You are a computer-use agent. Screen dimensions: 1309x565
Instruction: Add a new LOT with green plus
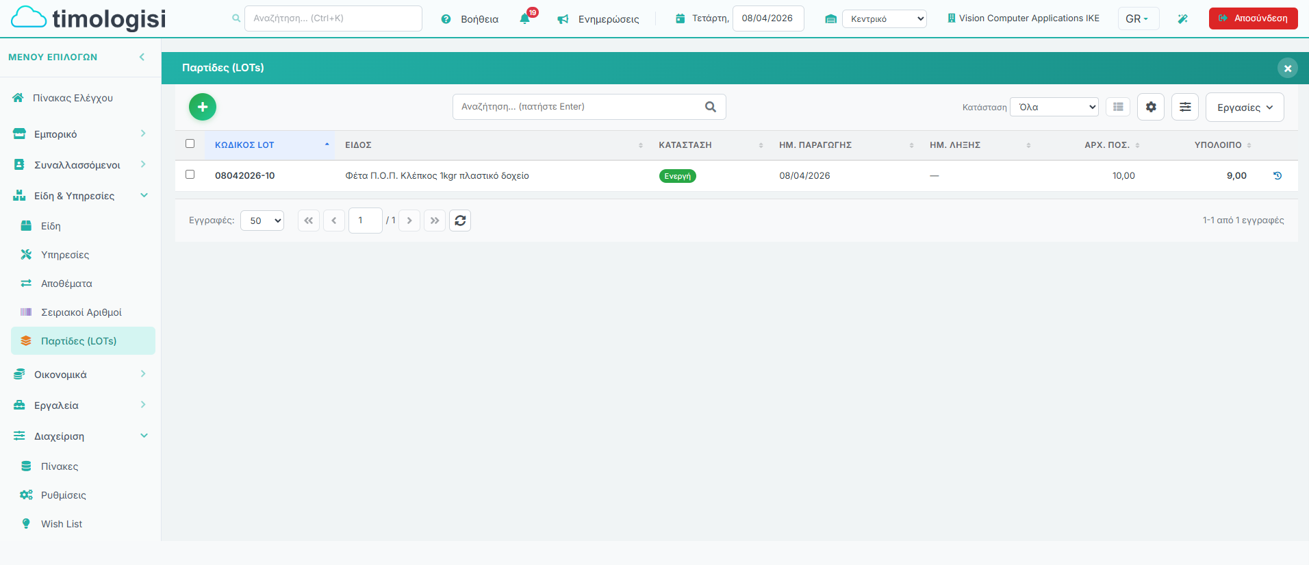coord(203,107)
